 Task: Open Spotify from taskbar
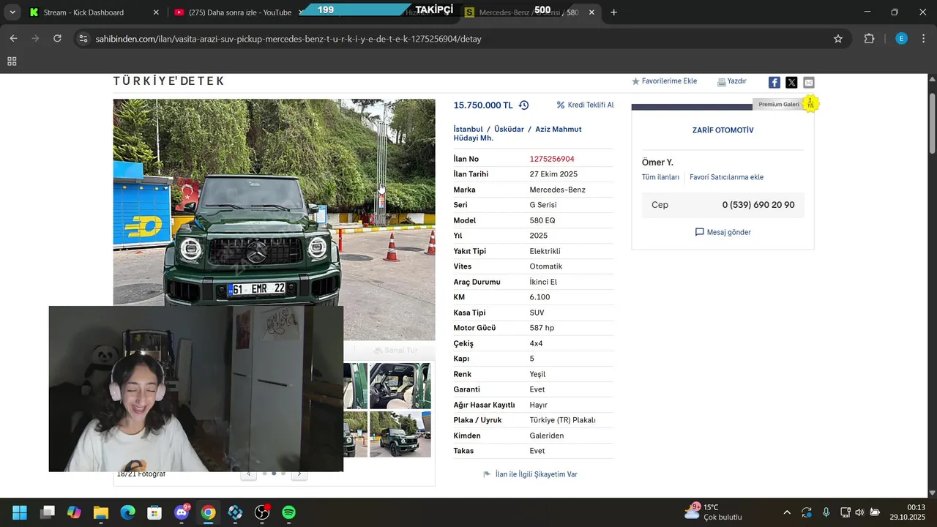(x=289, y=512)
